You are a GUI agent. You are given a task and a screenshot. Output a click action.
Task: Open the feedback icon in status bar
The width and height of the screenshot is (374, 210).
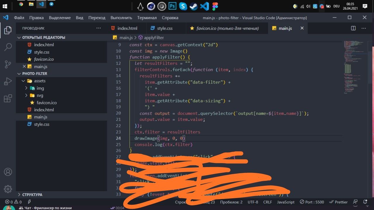click(355, 202)
